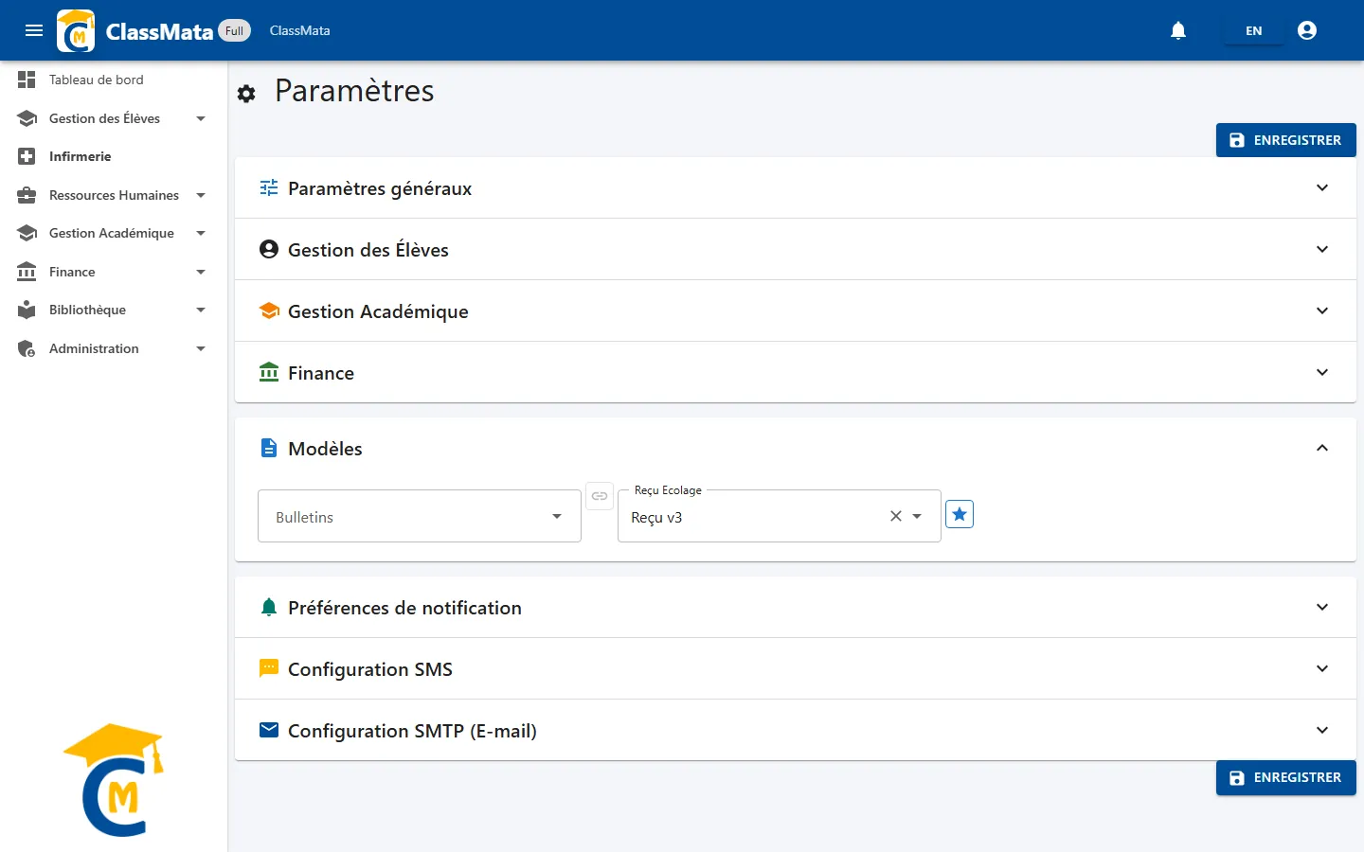Click the ClassMata text link in header

tap(299, 30)
